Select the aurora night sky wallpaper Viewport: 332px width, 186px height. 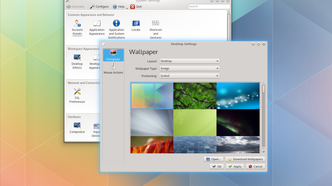238,122
